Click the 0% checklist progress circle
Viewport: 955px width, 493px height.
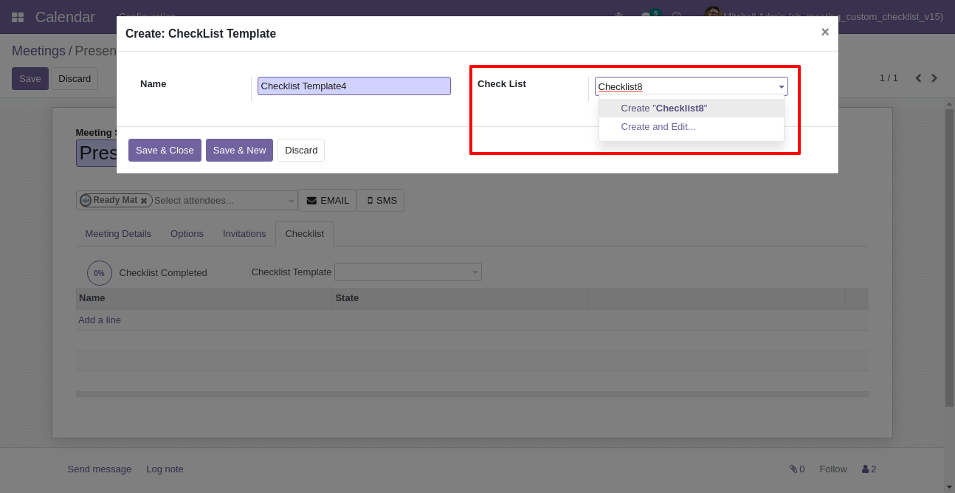tap(100, 273)
